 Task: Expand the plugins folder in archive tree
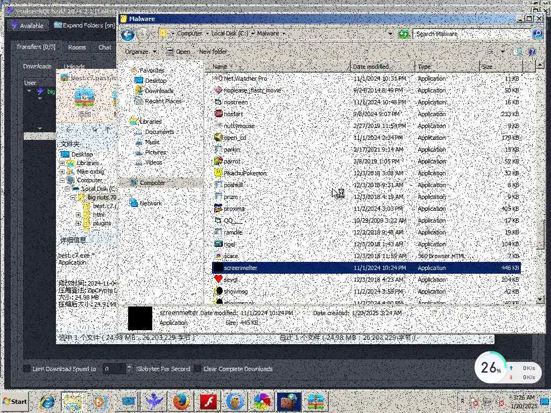78,223
